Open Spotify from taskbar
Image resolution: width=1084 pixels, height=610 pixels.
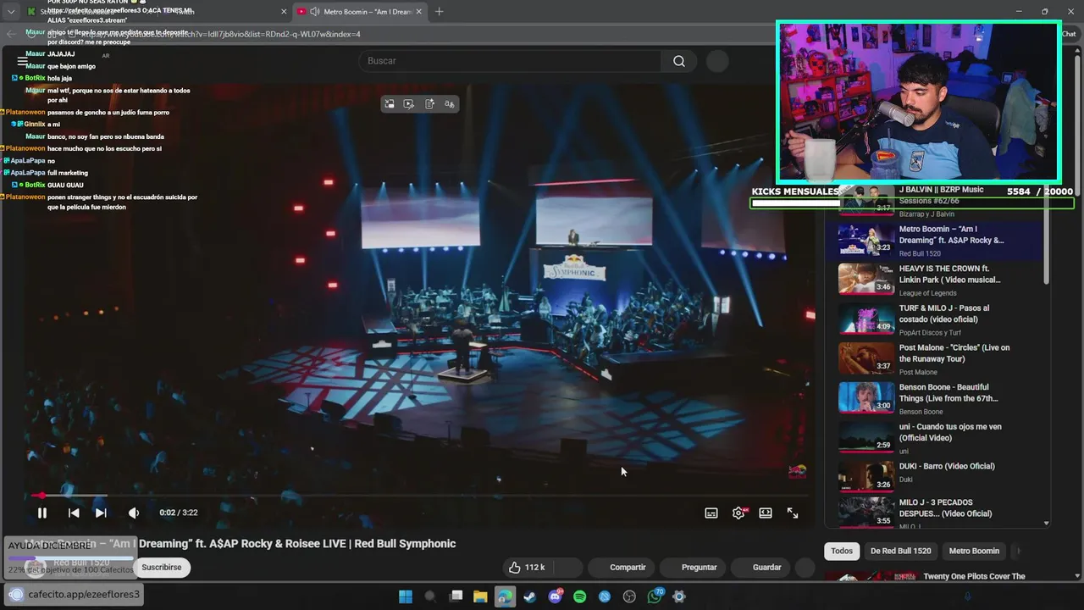(x=580, y=596)
